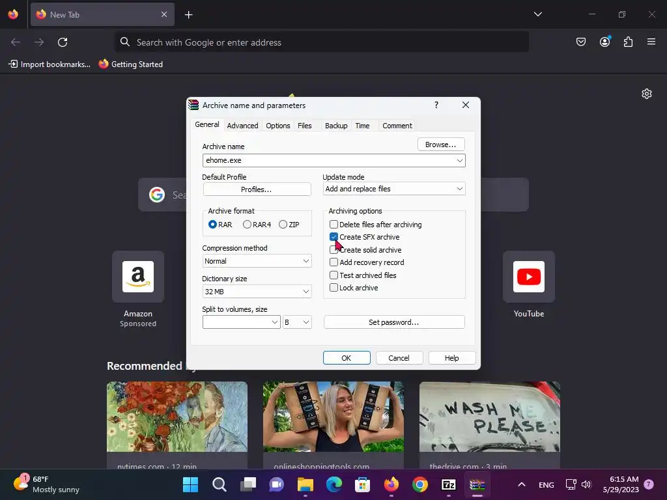Open the Wash Me Please article thumbnail

tap(490, 417)
